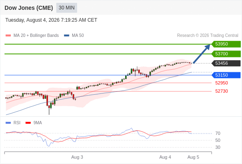The height and width of the screenshot is (164, 242).
Task: Click the Aug 5 date axis label
Action: (x=193, y=157)
